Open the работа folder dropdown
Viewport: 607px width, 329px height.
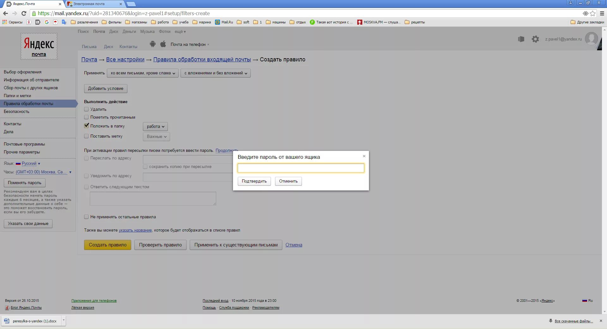pyautogui.click(x=155, y=126)
